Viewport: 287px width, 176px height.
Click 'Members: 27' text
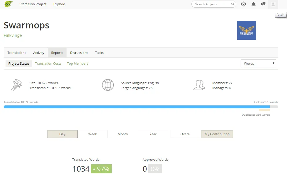point(222,83)
